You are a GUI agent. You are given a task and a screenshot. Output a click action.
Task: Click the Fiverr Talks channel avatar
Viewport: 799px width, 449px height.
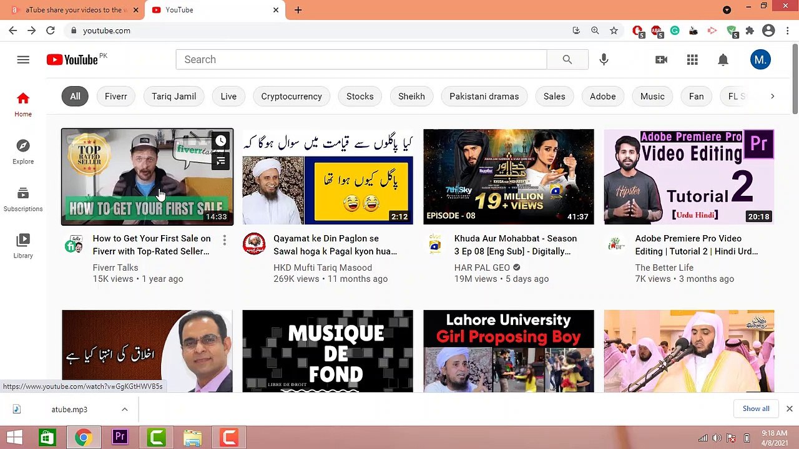click(74, 244)
